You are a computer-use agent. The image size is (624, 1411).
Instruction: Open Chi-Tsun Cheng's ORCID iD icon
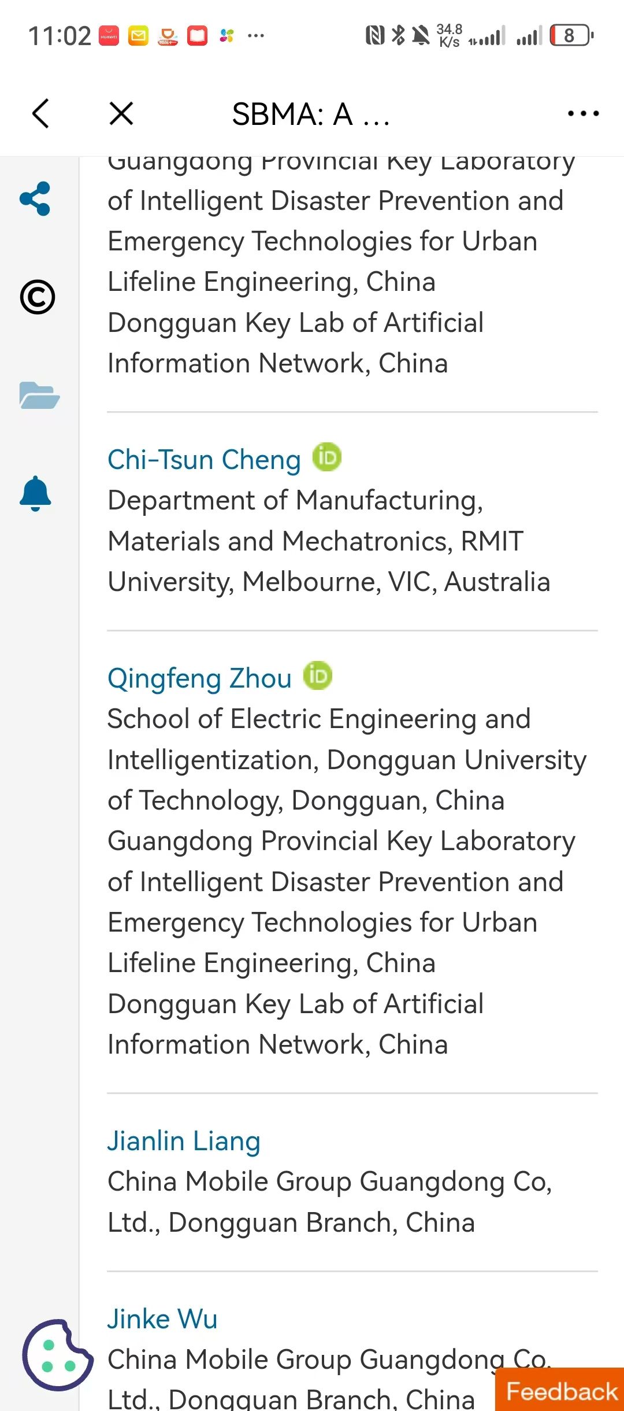(327, 457)
